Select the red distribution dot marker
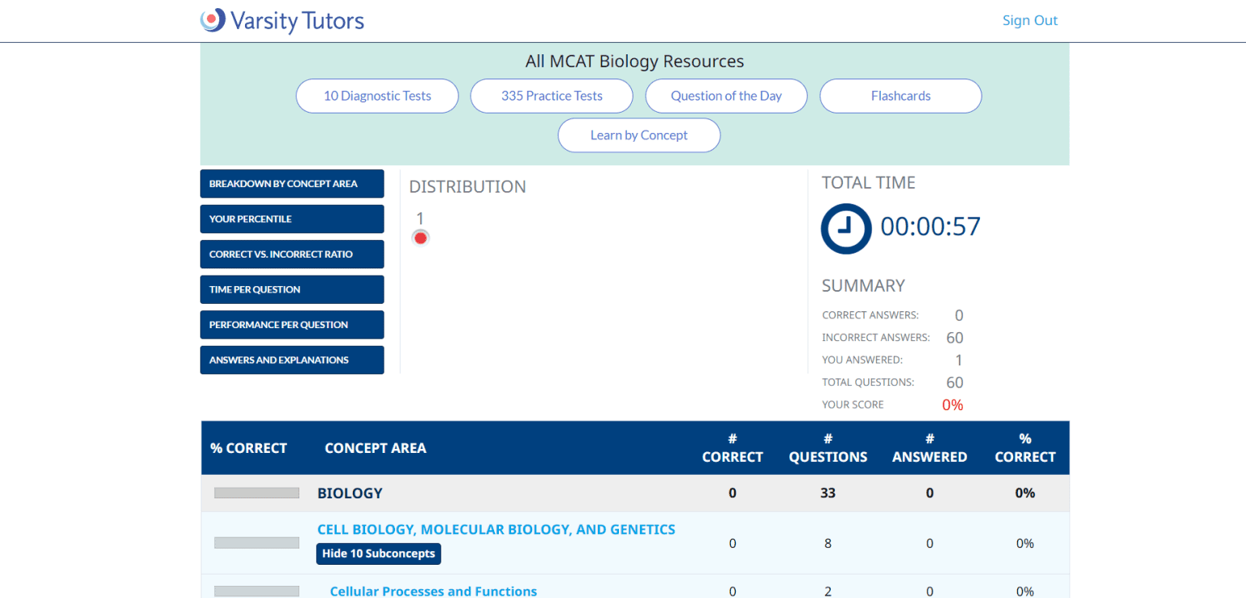The width and height of the screenshot is (1246, 598). [420, 237]
